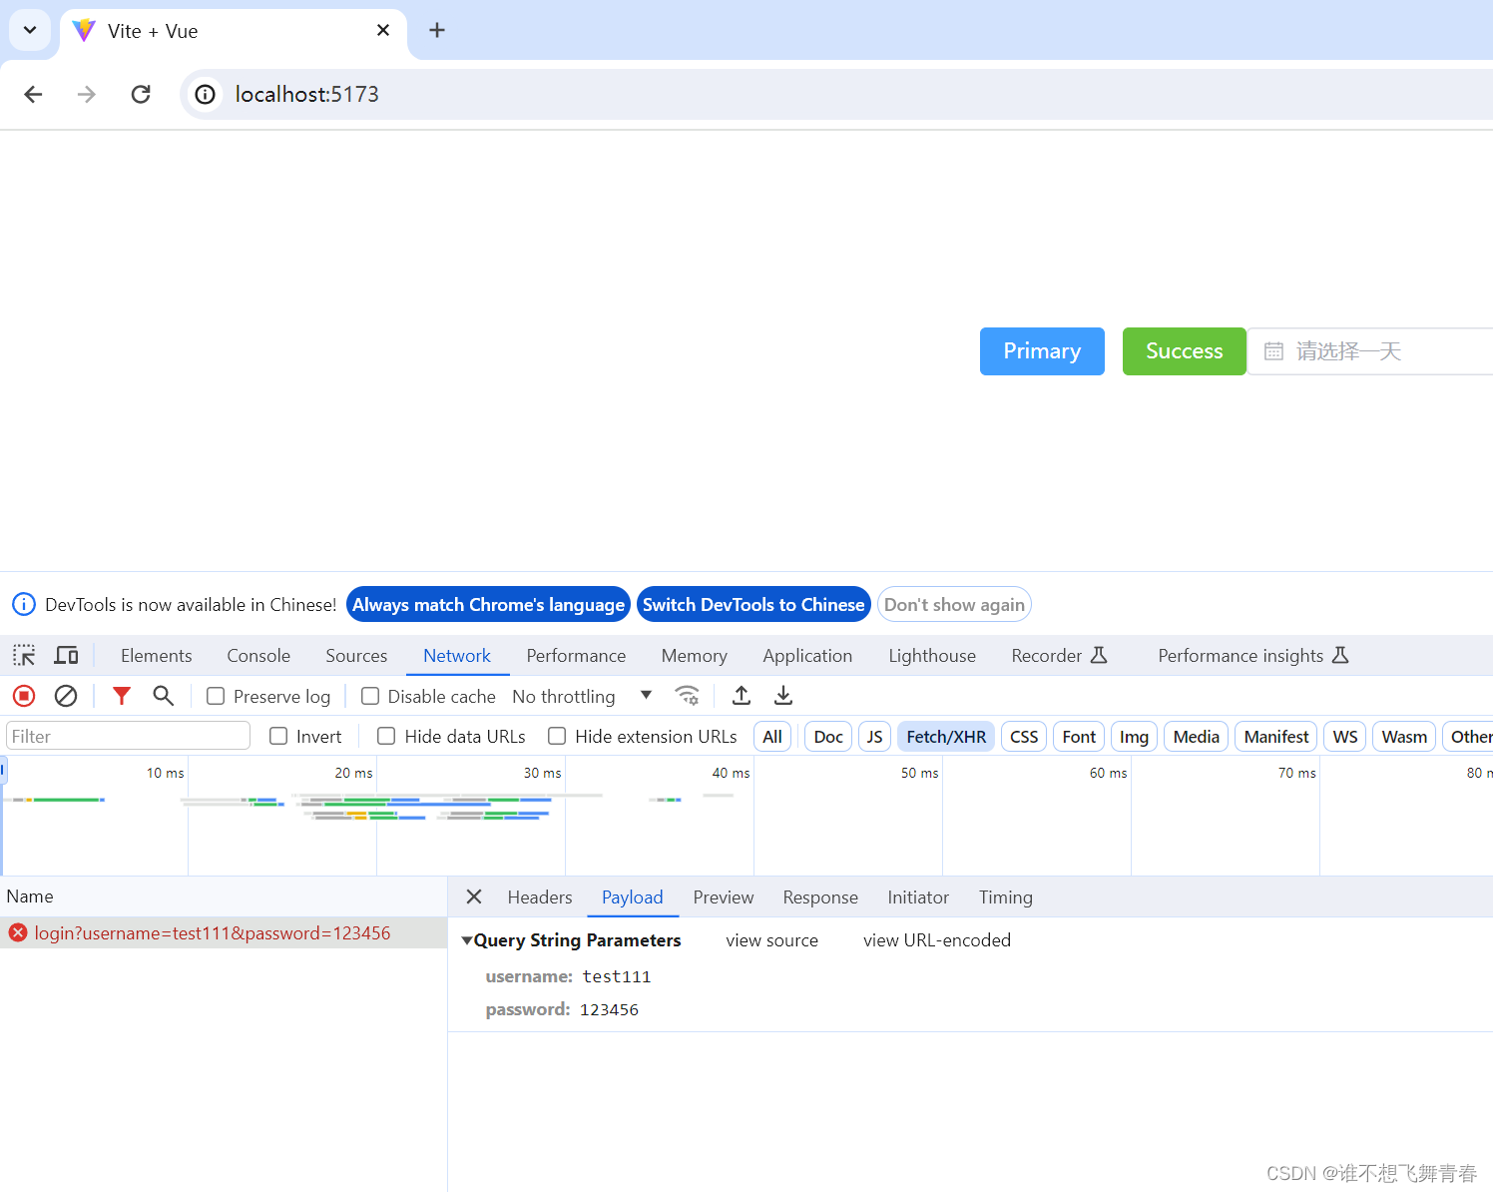Clear the network log

click(x=66, y=696)
